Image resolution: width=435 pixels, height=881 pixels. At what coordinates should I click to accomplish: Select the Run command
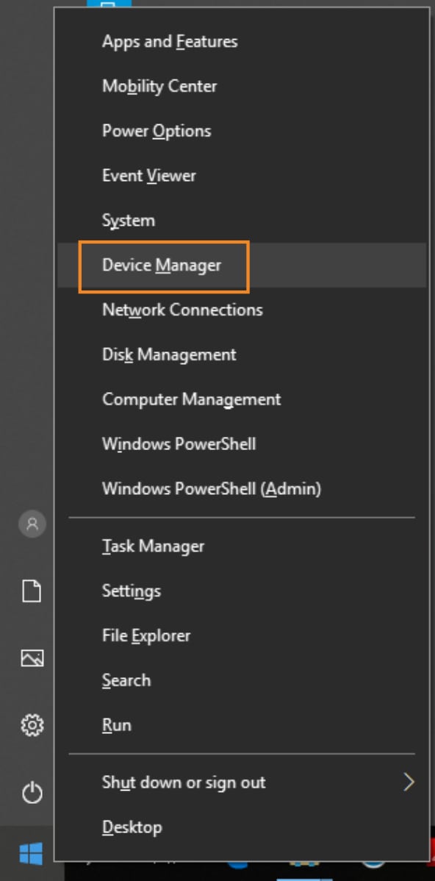[241, 725]
